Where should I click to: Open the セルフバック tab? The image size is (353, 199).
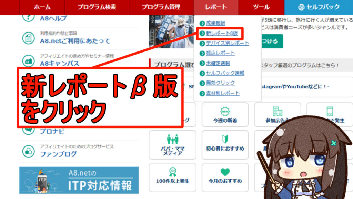click(319, 7)
